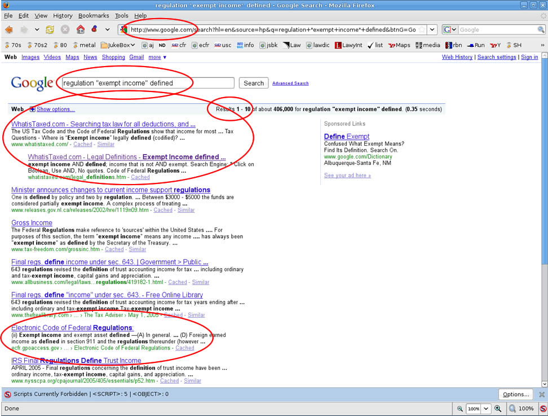Image resolution: width=548 pixels, height=416 pixels.
Task: Open the JukeBox bookmarks folder
Action: pos(118,45)
